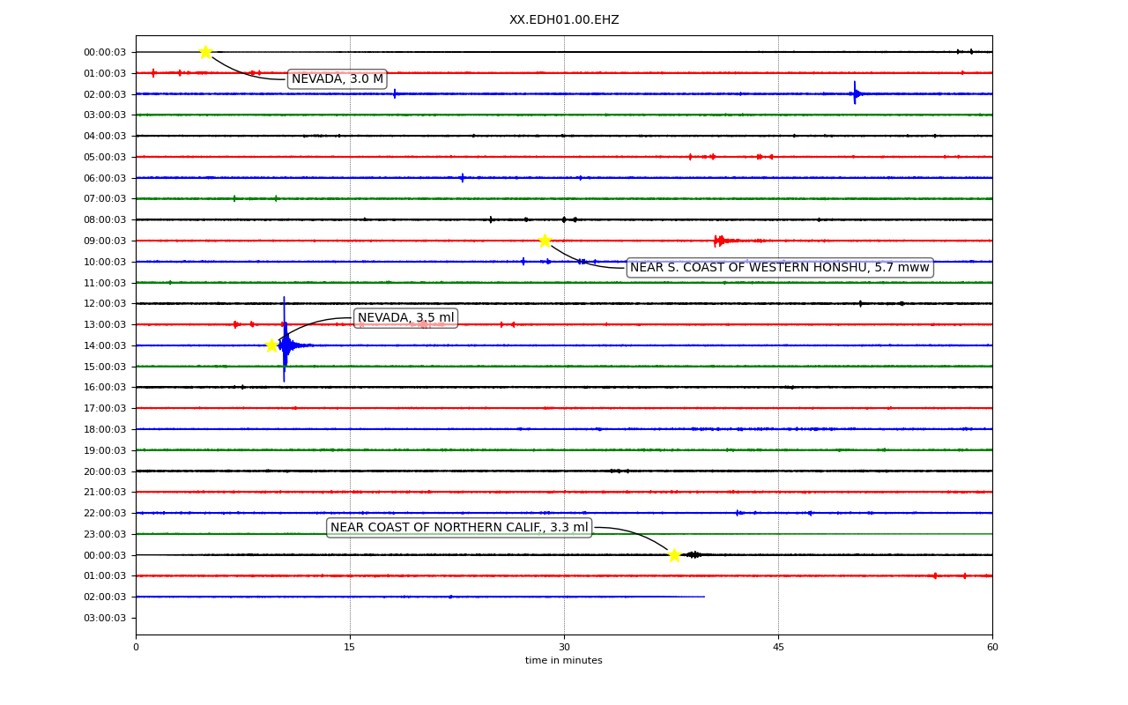Click the 15 tick on the x-axis
Viewport: 1128px width, 705px height.
(350, 648)
